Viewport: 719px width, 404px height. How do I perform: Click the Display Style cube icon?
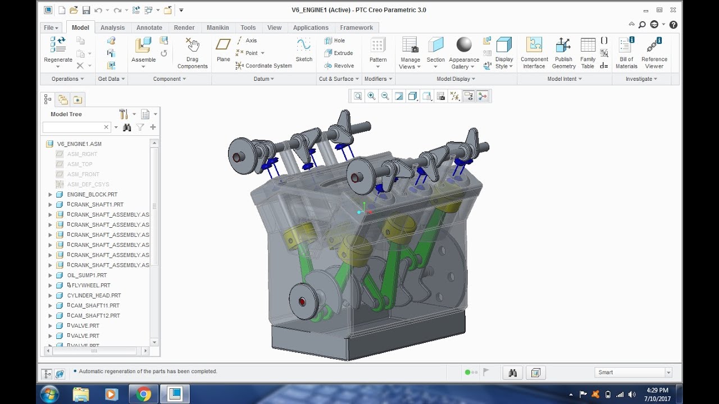[x=504, y=45]
